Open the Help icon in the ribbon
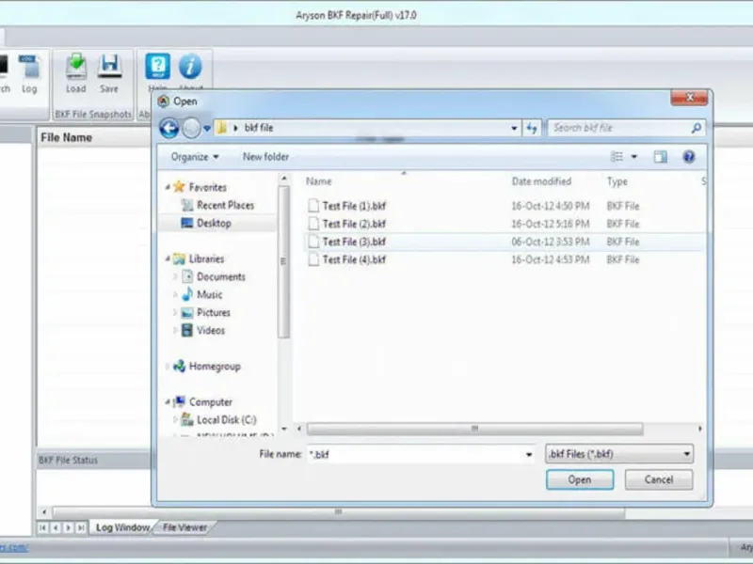753x564 pixels. (157, 67)
